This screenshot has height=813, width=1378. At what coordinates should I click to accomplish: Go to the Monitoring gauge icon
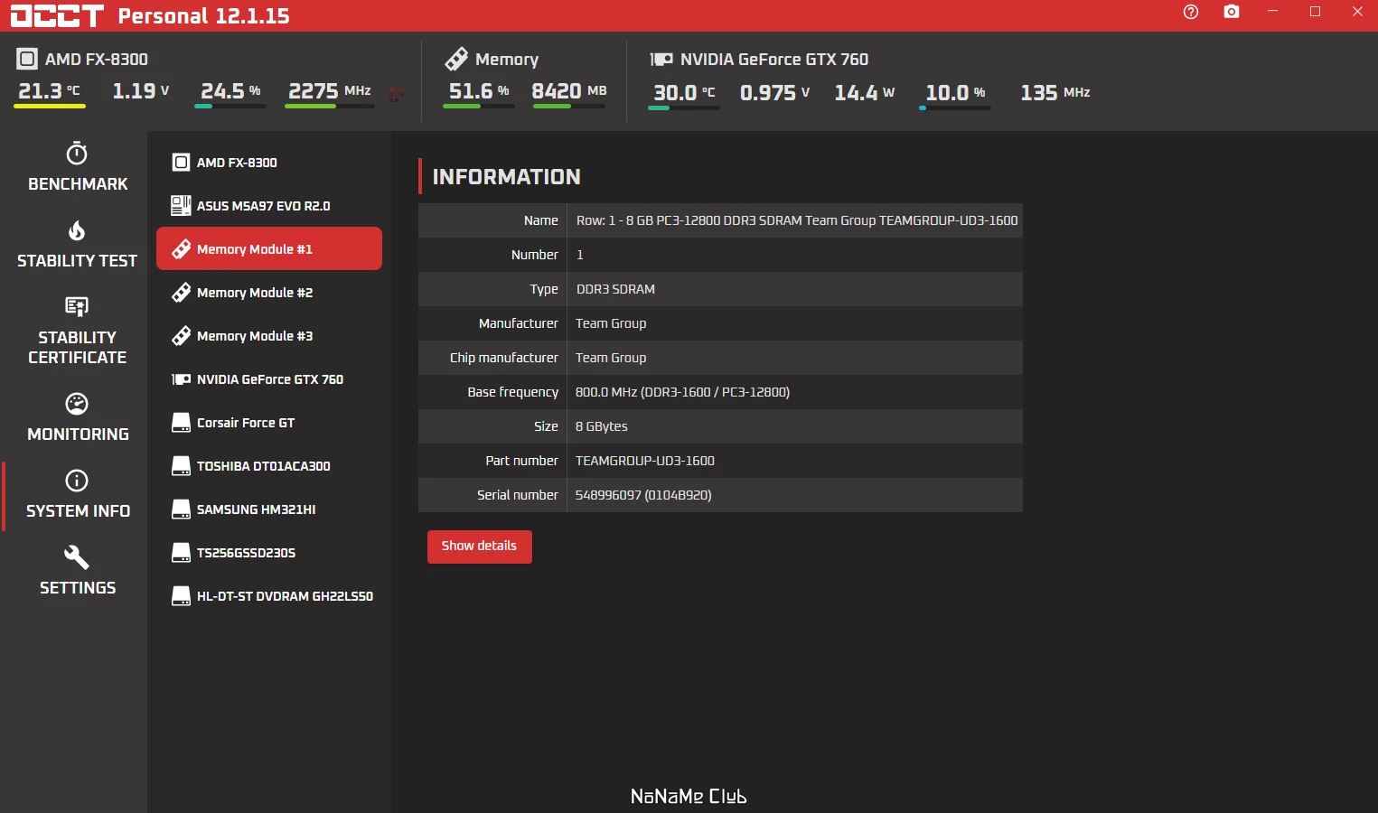pyautogui.click(x=77, y=404)
